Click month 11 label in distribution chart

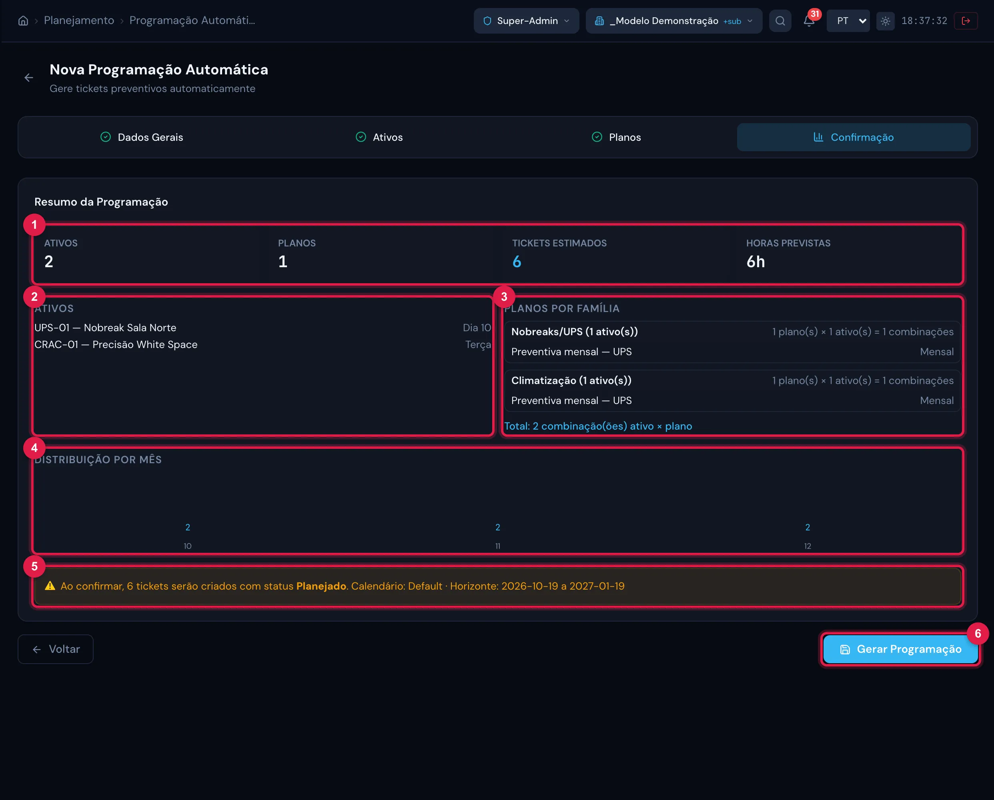pyautogui.click(x=497, y=546)
